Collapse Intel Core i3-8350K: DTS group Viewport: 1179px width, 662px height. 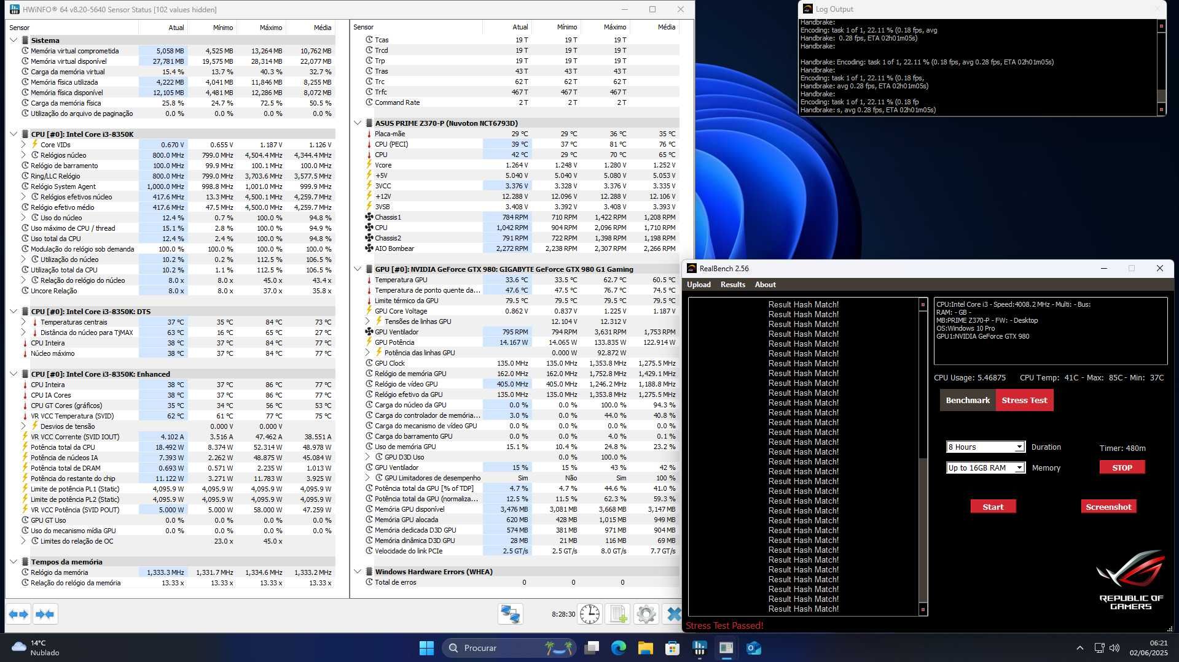14,311
